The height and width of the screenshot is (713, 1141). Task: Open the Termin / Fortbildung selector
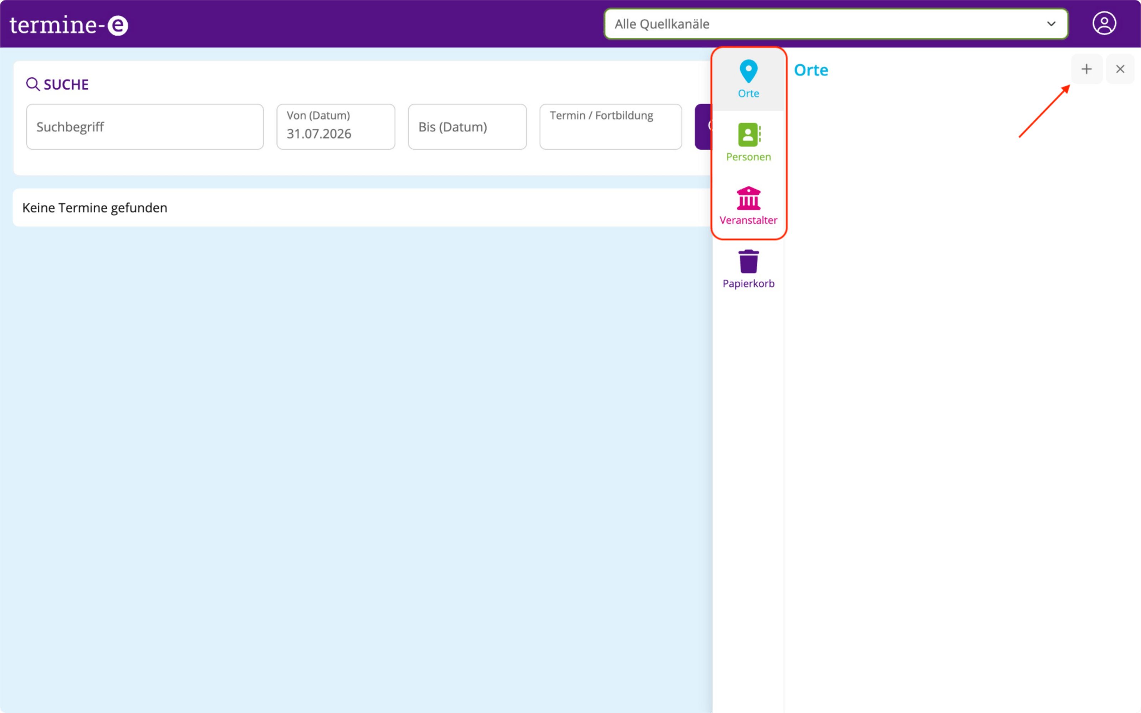tap(610, 127)
